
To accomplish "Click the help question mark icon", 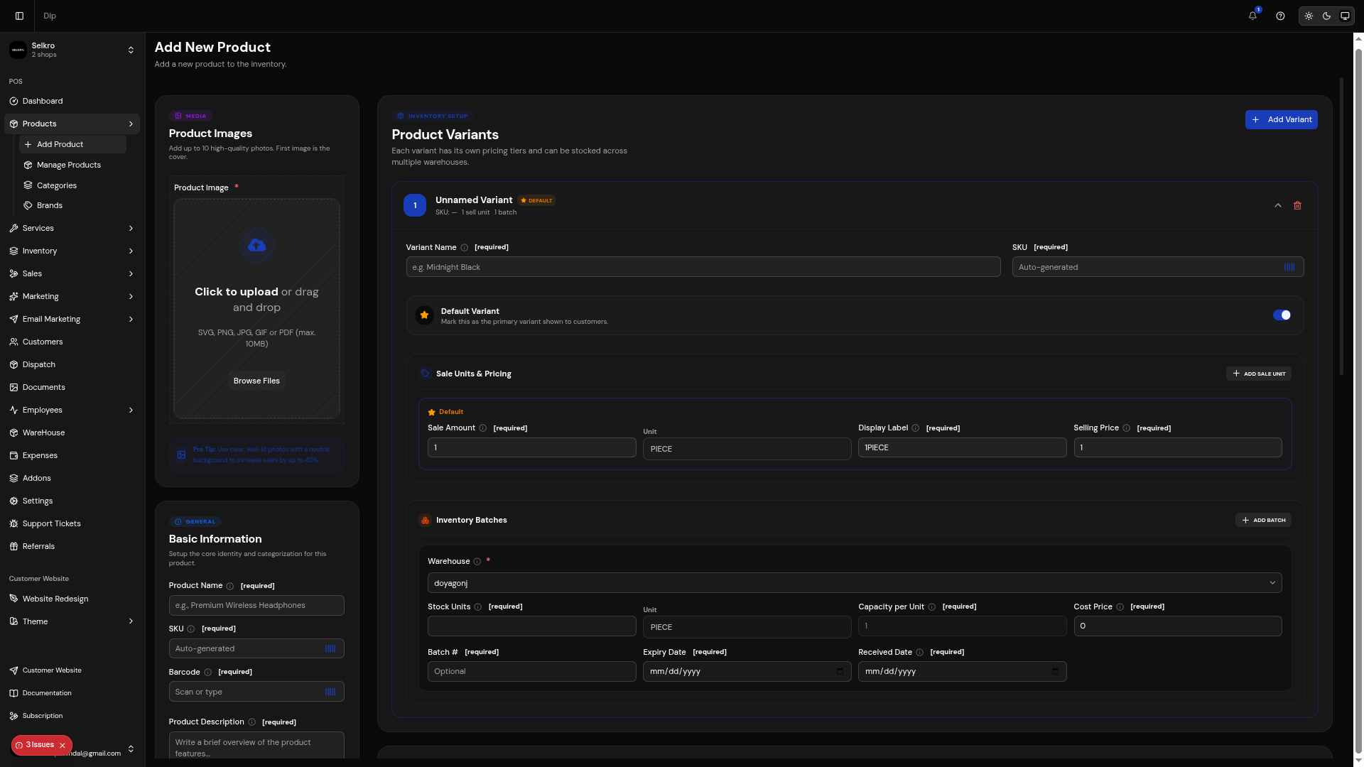I will point(1280,16).
